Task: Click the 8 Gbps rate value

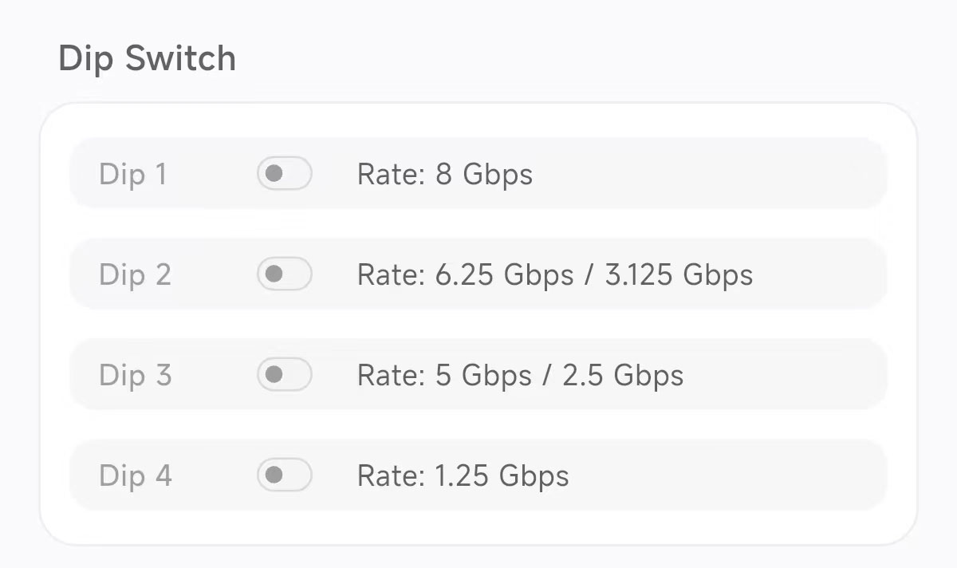Action: 484,174
